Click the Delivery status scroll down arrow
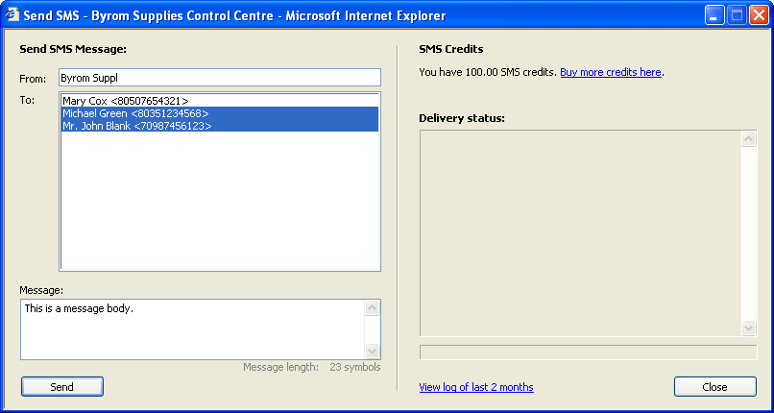 point(749,328)
